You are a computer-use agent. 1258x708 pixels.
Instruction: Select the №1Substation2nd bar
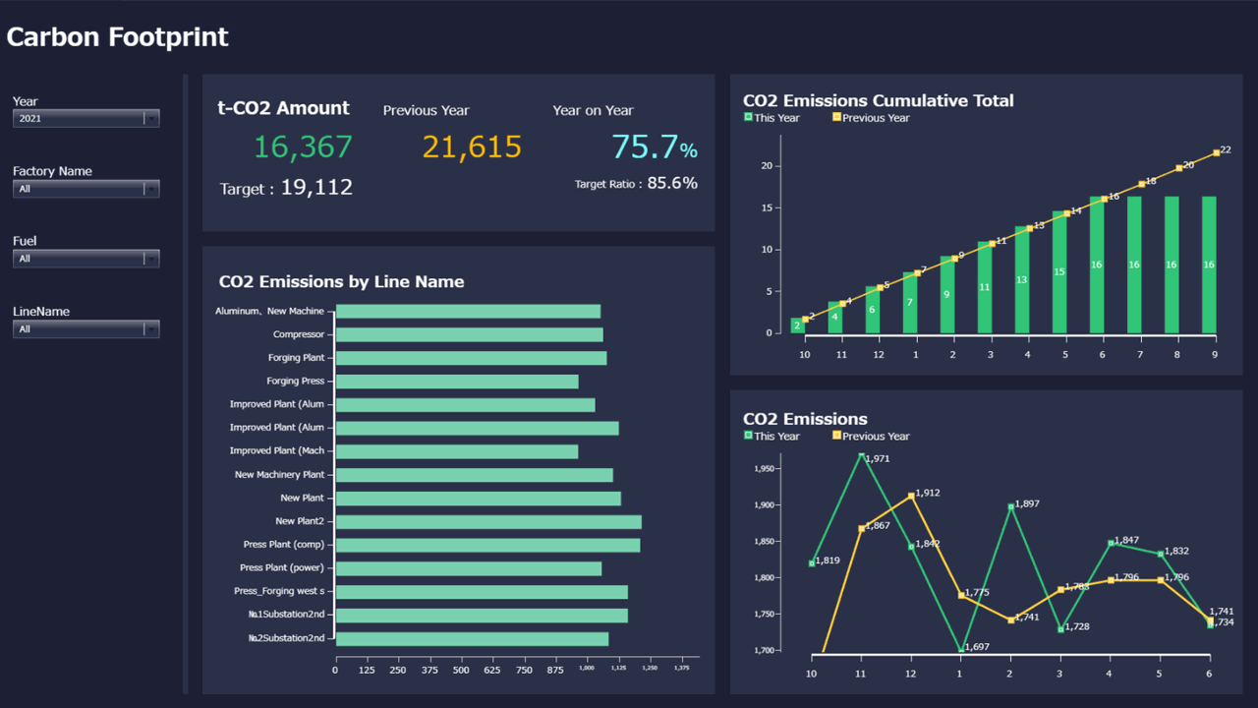pyautogui.click(x=482, y=616)
